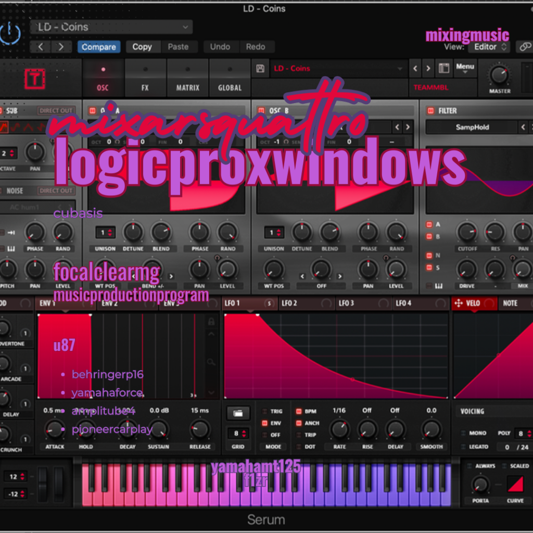533x533 pixels.
Task: Click the plugin power bypass icon
Action: [x=10, y=33]
